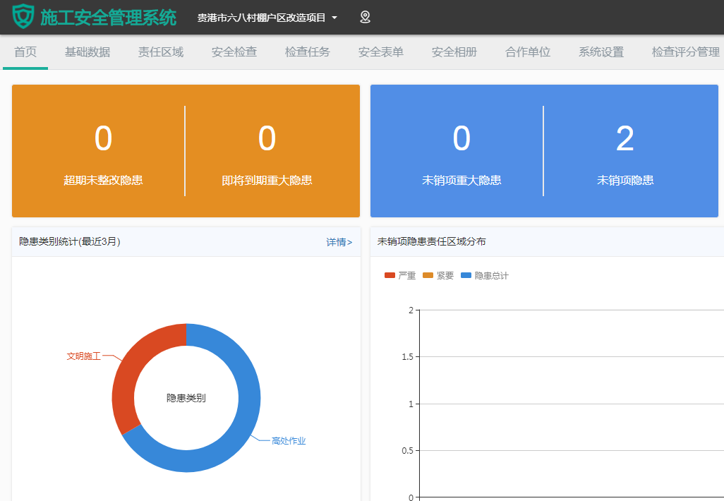
Task: Click the 未销项隐患责任区域分布 panel title
Action: click(431, 241)
